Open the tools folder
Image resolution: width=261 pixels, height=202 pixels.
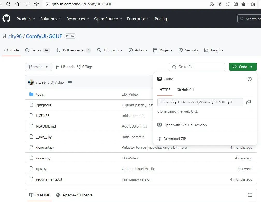40,94
